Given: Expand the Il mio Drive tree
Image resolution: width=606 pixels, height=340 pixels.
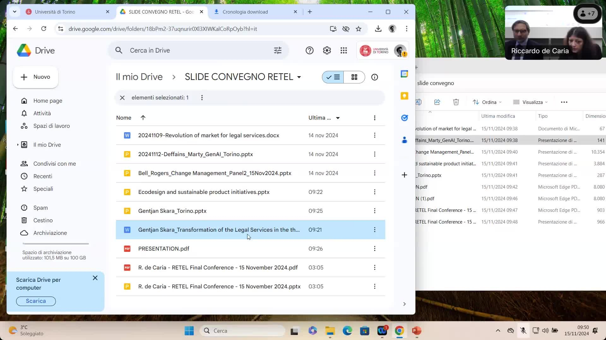Looking at the screenshot, I should 18,145.
